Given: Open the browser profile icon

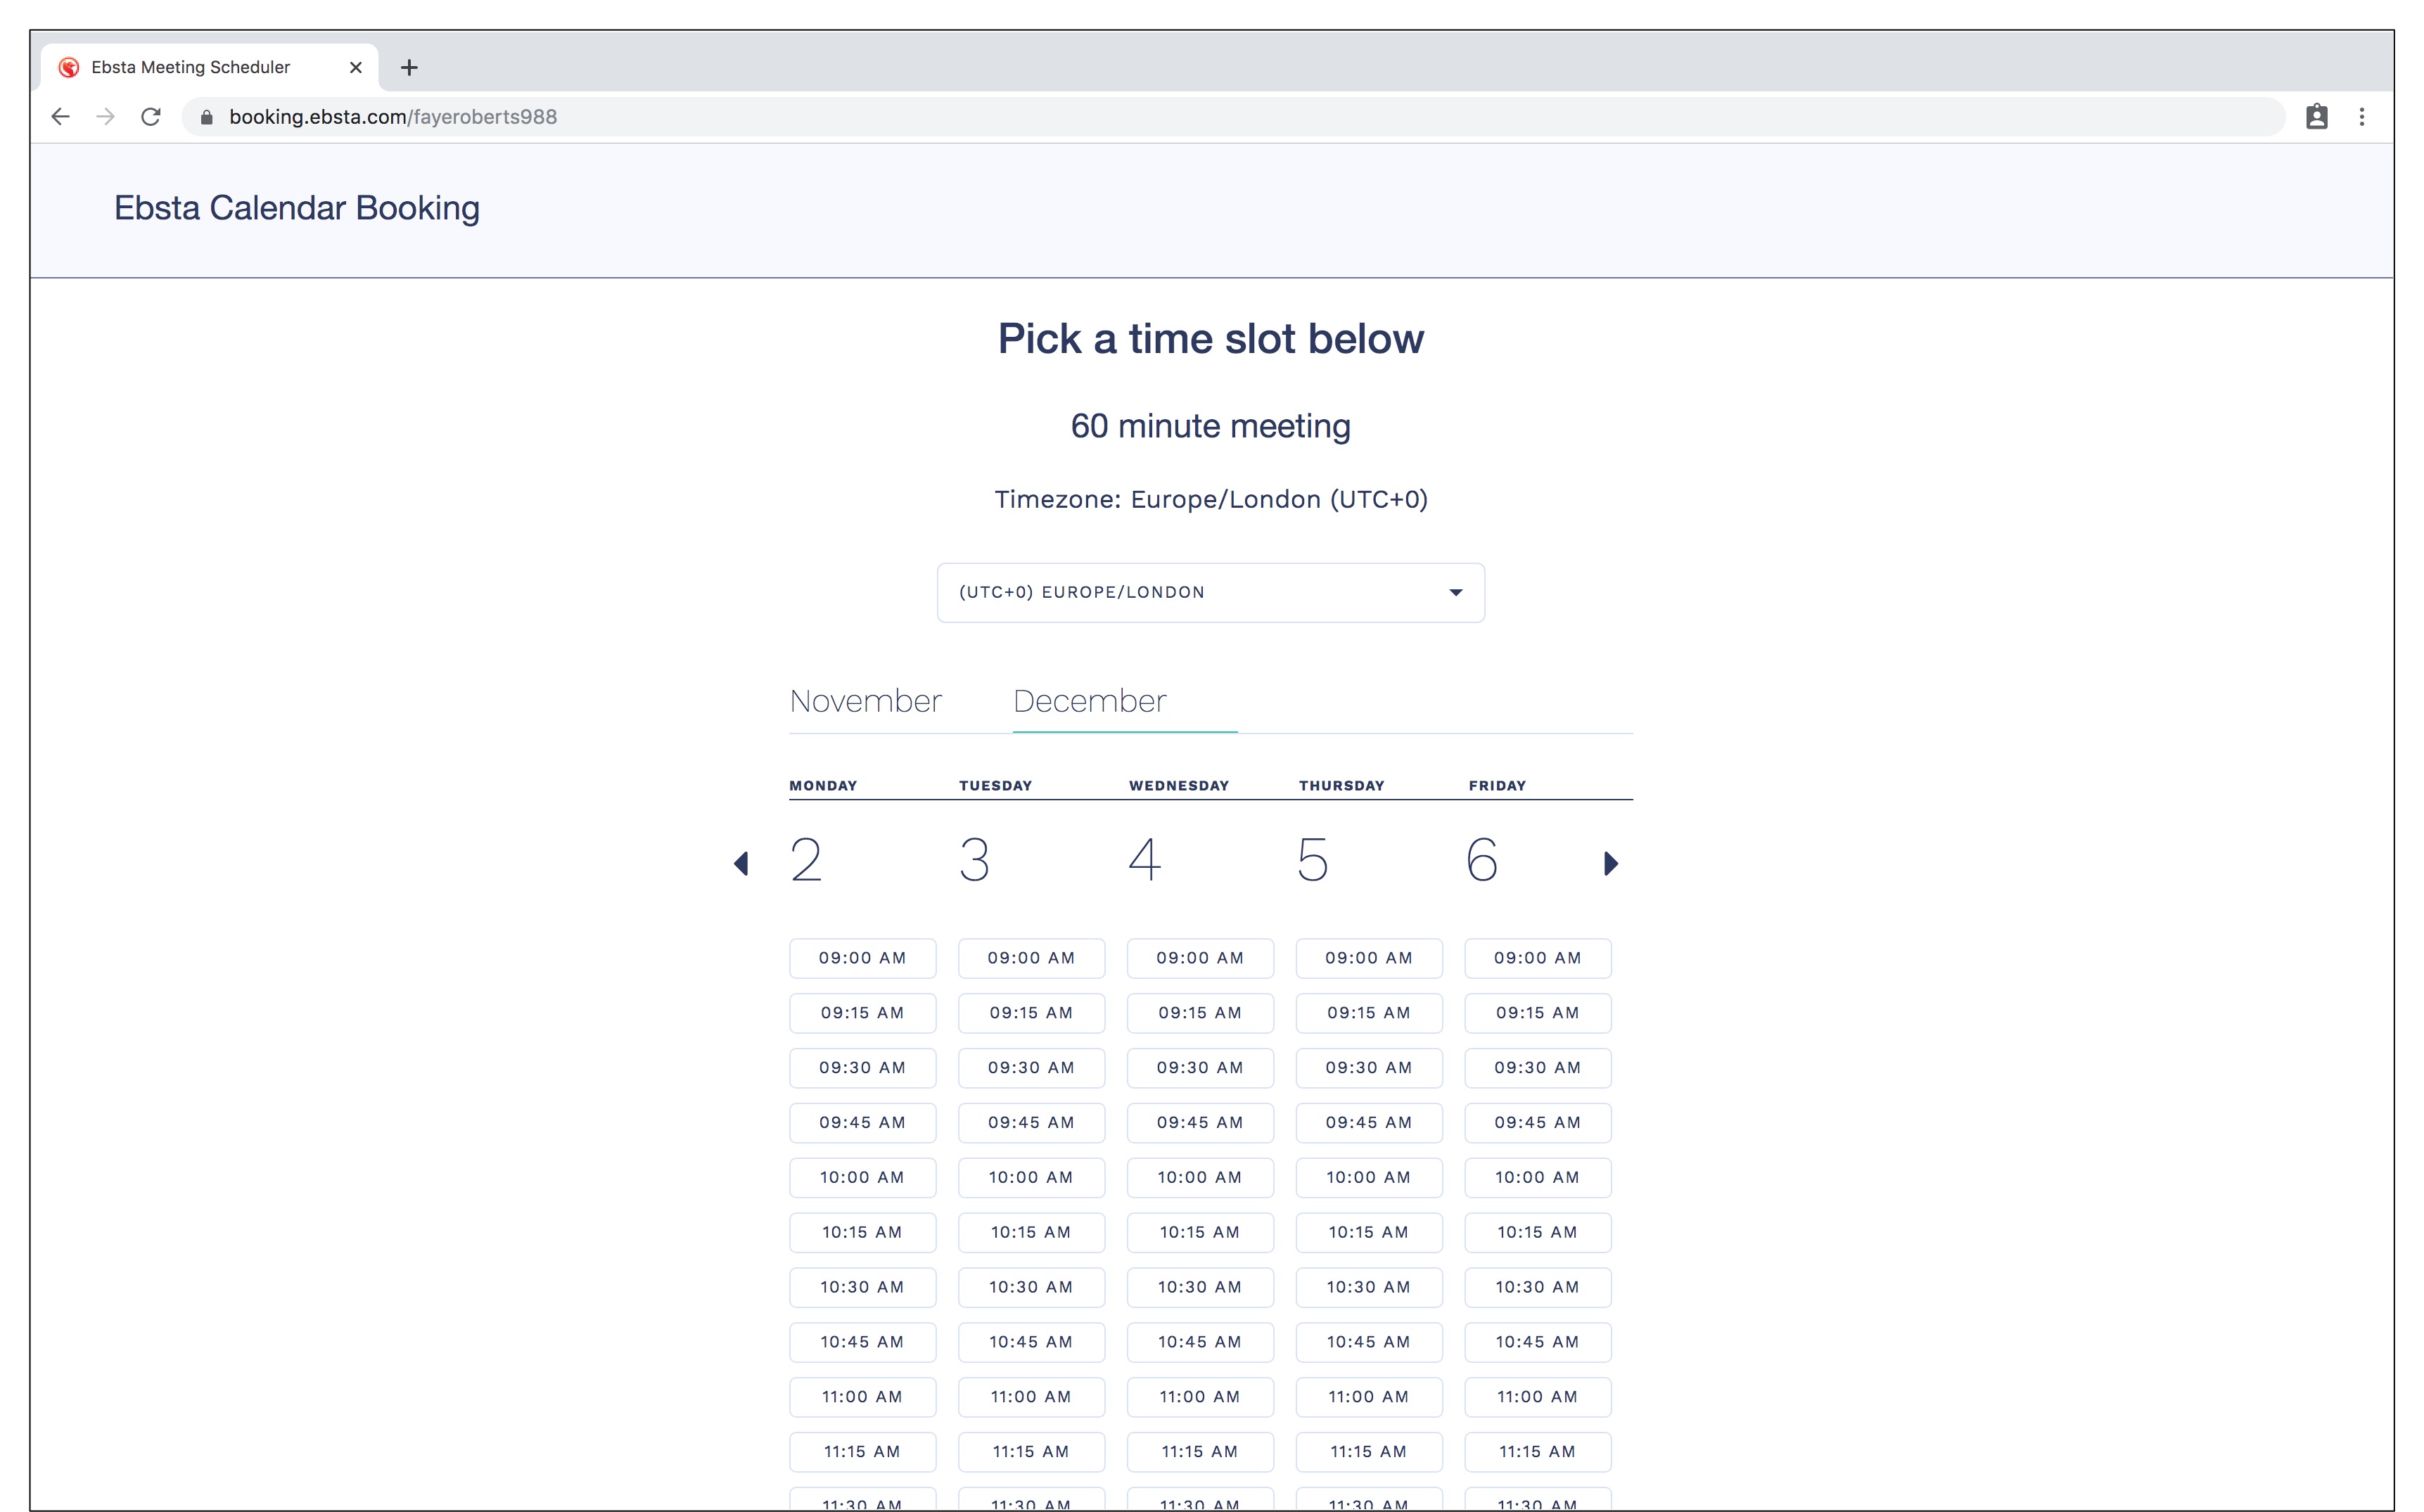Looking at the screenshot, I should (2316, 117).
